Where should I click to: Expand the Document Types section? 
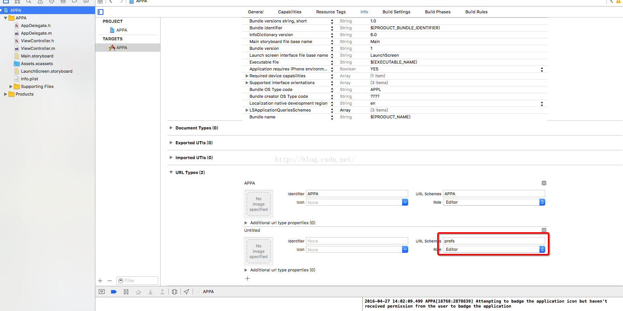(171, 128)
